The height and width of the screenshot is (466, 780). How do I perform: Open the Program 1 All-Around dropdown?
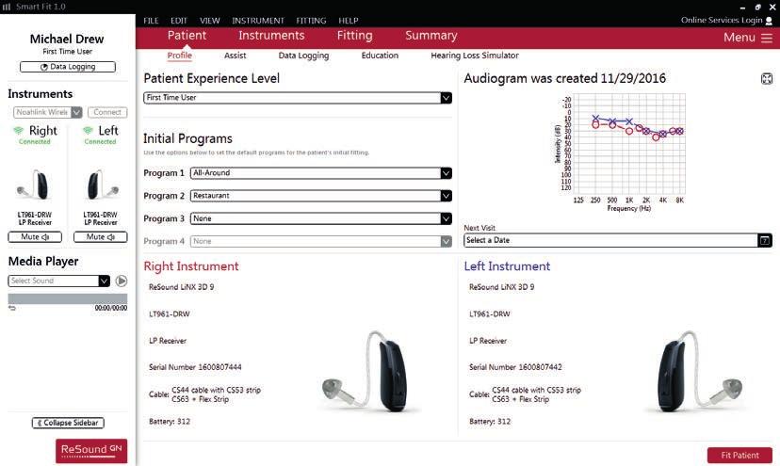tap(321, 173)
